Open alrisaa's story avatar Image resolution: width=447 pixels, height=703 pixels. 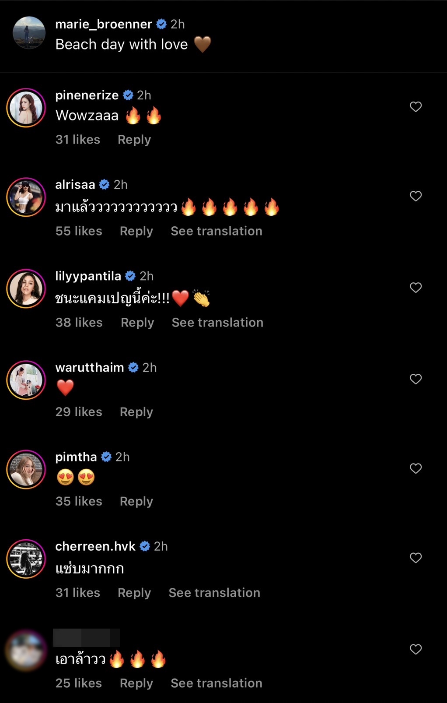click(x=26, y=197)
